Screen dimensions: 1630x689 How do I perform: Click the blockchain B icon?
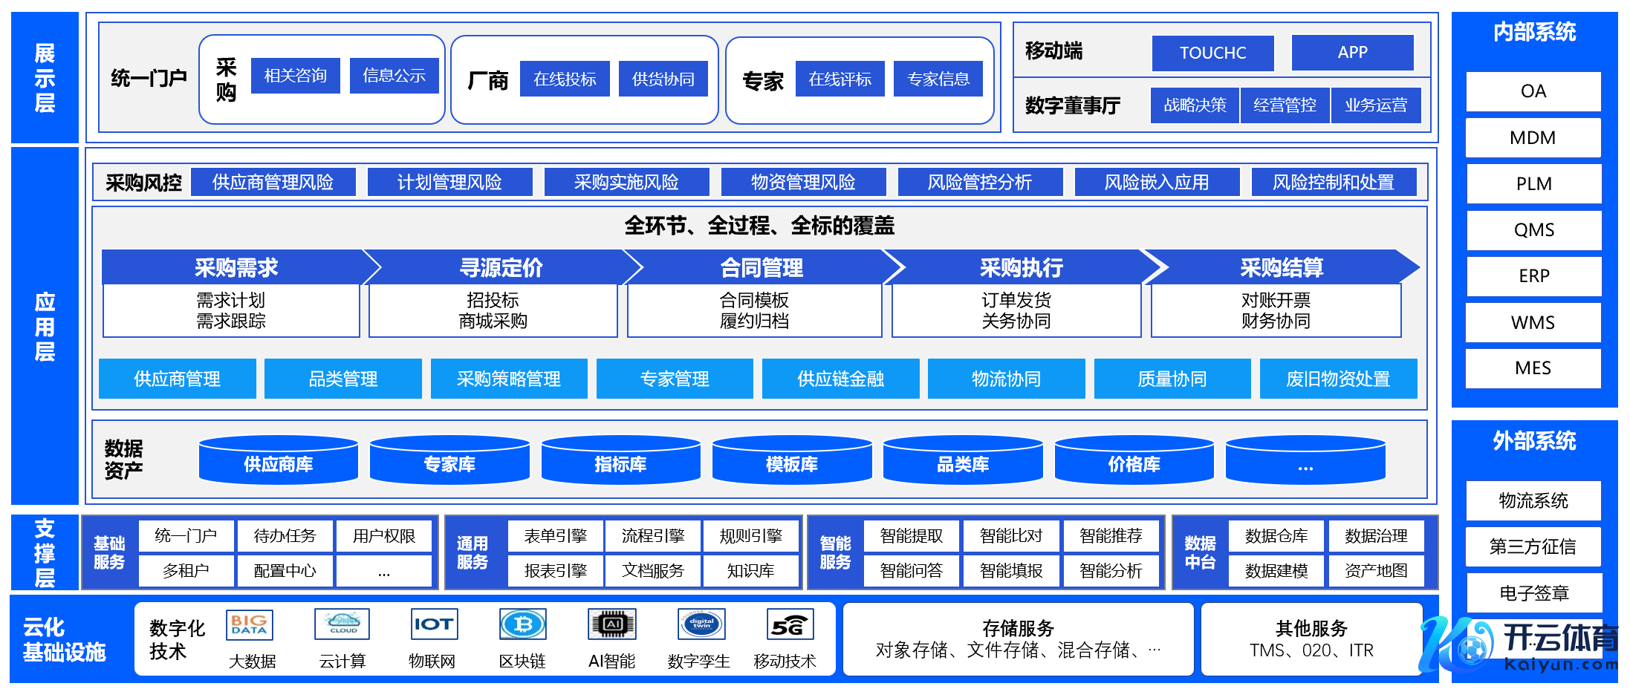pos(523,624)
